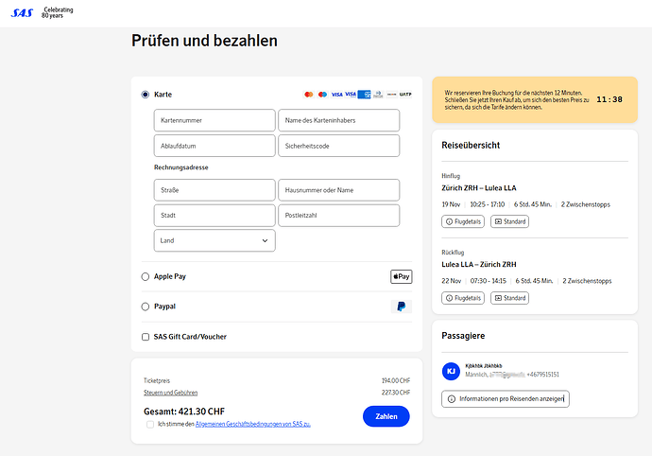Click the American Express card icon
The image size is (652, 456).
pos(364,95)
